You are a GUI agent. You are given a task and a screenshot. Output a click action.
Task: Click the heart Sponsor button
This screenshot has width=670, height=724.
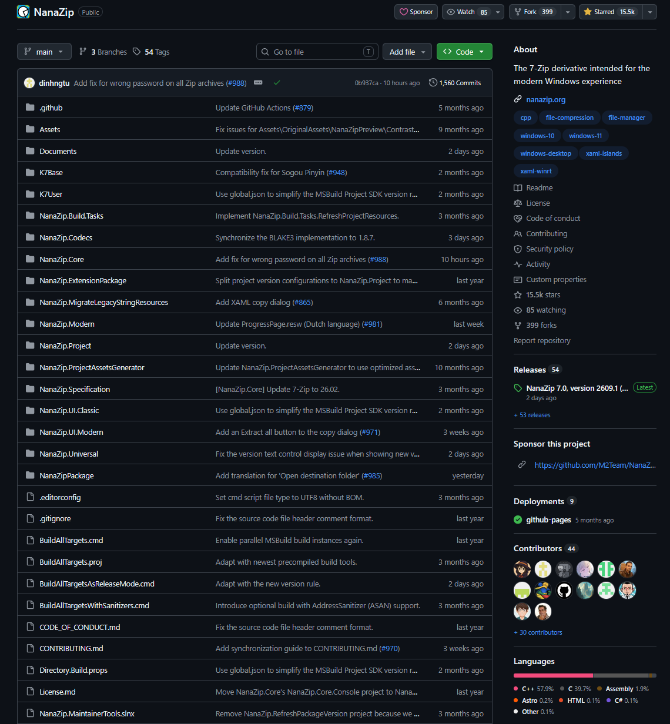point(416,12)
